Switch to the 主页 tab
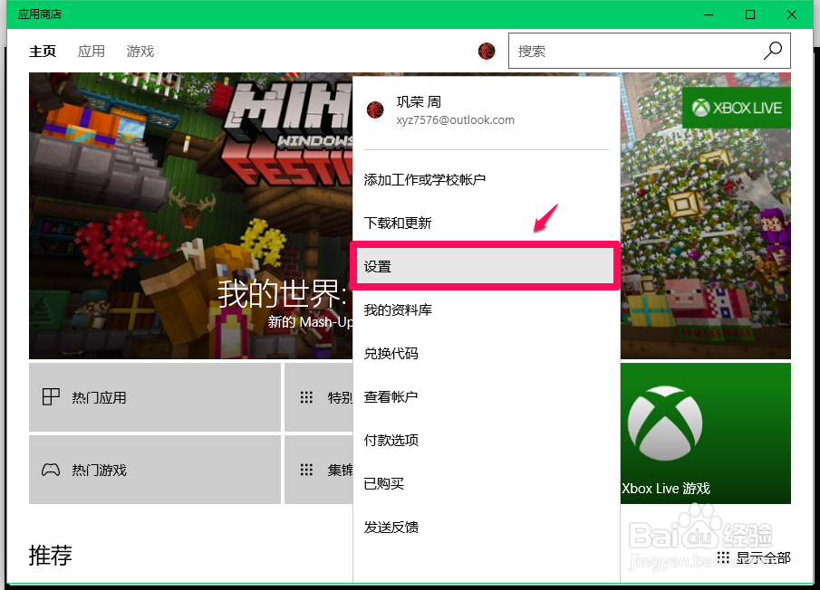 [43, 52]
